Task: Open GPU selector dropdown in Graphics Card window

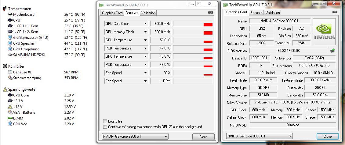Action: point(259,136)
